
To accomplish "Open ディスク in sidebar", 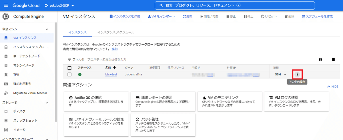I will tap(27, 111).
